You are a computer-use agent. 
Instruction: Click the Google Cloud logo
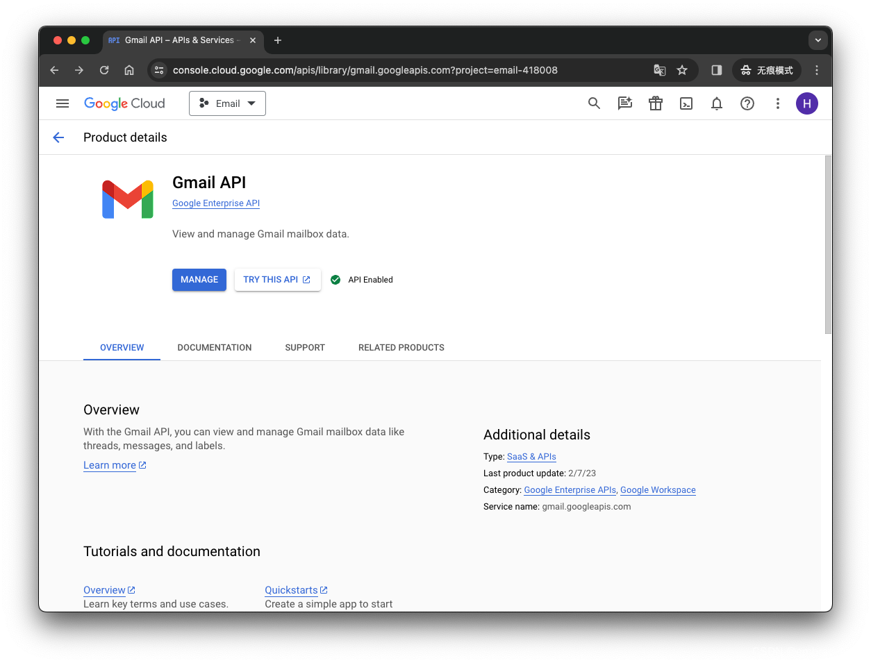(124, 103)
